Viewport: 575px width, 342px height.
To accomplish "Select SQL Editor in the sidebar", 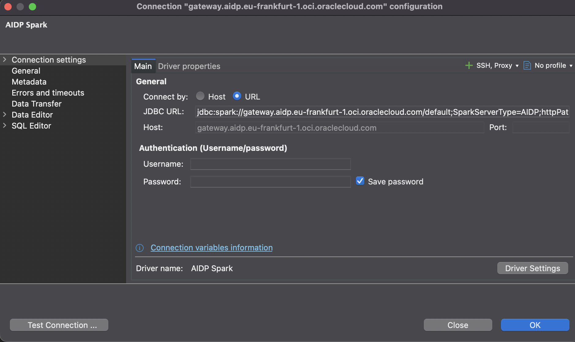I will [x=31, y=126].
